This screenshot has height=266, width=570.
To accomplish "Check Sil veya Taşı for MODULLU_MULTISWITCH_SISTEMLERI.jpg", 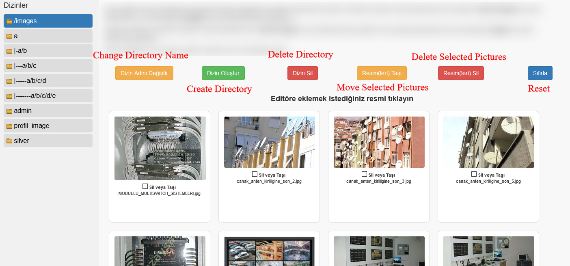I will tap(145, 186).
